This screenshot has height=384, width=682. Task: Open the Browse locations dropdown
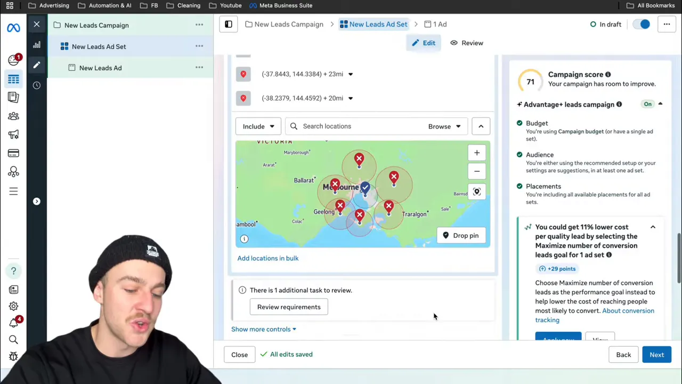[444, 126]
